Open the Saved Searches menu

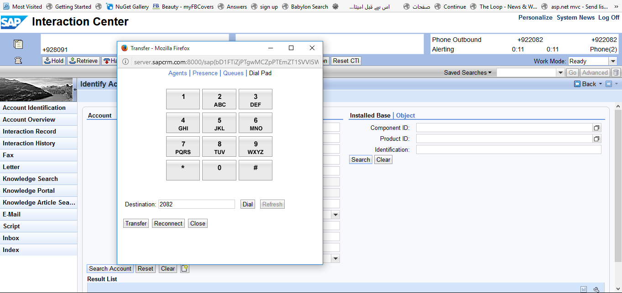pos(468,72)
